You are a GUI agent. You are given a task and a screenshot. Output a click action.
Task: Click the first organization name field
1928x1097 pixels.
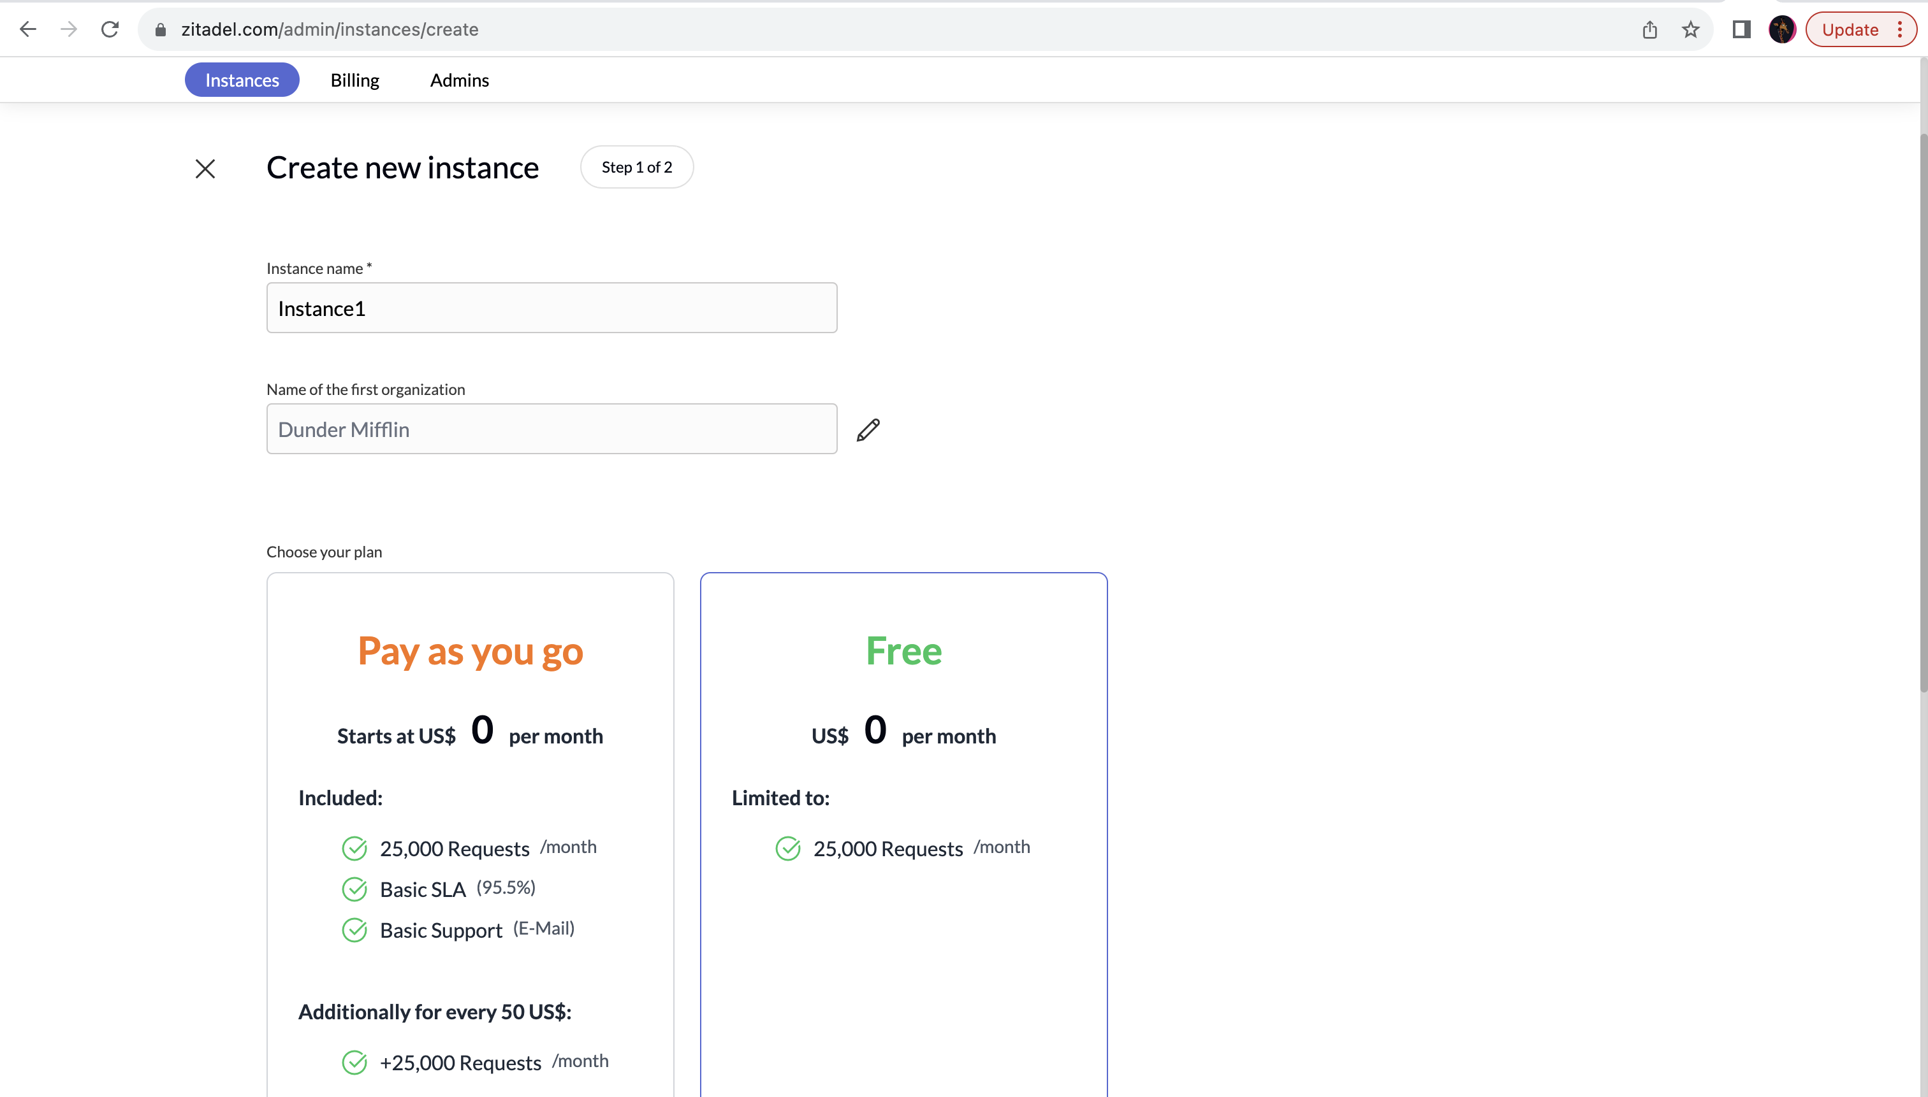[x=551, y=429]
